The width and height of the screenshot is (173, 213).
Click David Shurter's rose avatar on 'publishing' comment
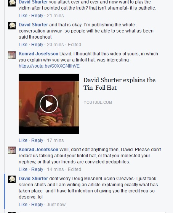point(12,26)
